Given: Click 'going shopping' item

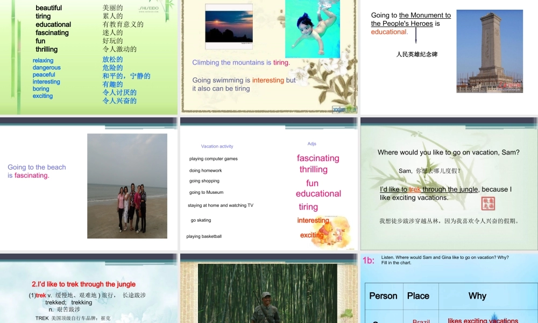Looking at the screenshot, I should click(x=204, y=181).
